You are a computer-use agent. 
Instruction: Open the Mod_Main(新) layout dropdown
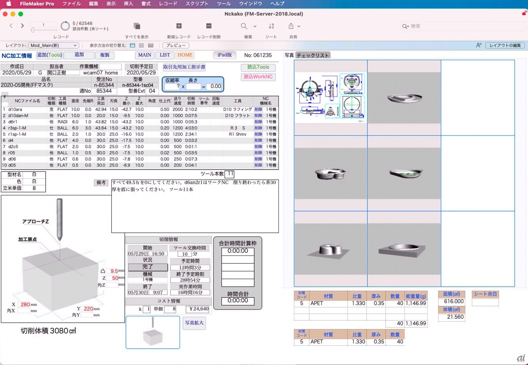point(54,45)
